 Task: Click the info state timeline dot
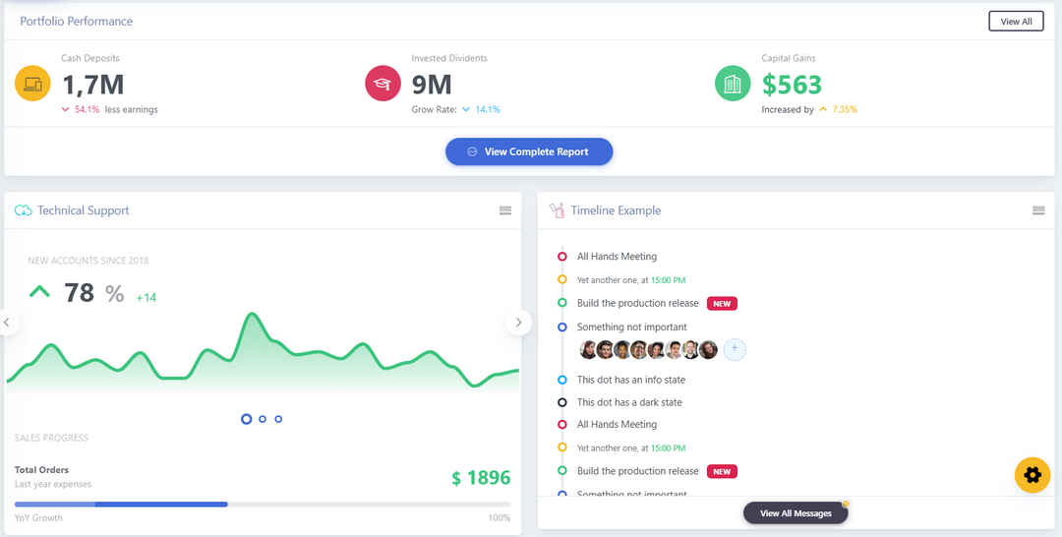562,380
